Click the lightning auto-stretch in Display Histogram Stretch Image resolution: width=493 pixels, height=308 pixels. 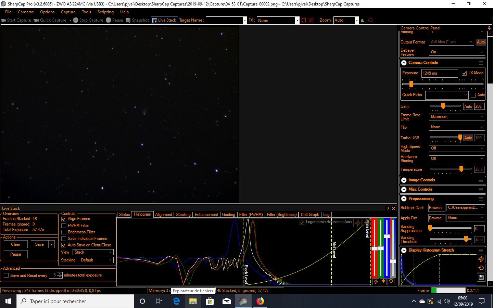481,259
